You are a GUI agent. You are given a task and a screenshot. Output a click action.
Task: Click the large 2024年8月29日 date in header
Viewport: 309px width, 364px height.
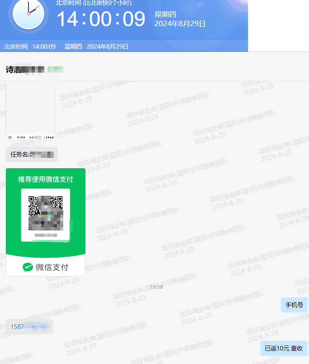pos(180,24)
